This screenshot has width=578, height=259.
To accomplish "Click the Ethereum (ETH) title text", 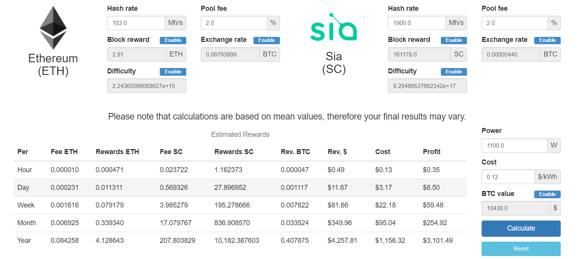I will coord(53,65).
